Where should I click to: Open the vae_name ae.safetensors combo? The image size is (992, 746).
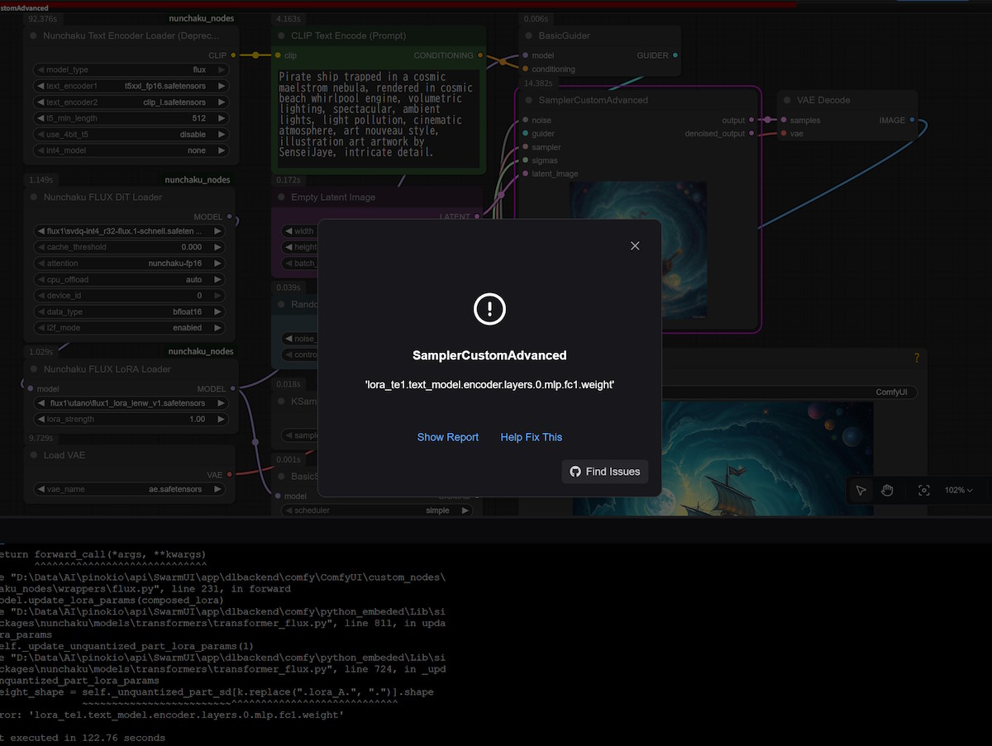pyautogui.click(x=130, y=489)
